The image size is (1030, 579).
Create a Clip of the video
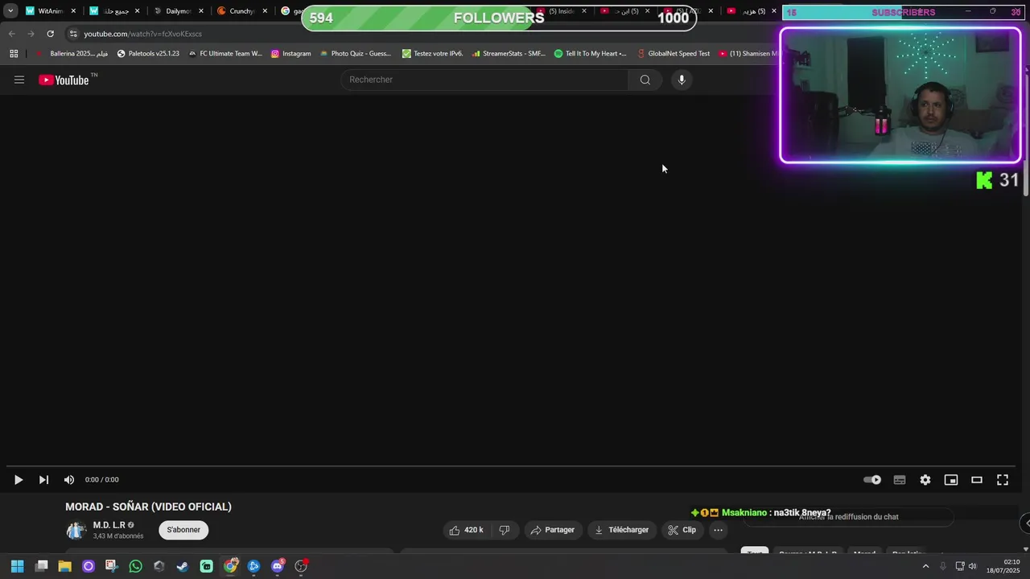[682, 530]
